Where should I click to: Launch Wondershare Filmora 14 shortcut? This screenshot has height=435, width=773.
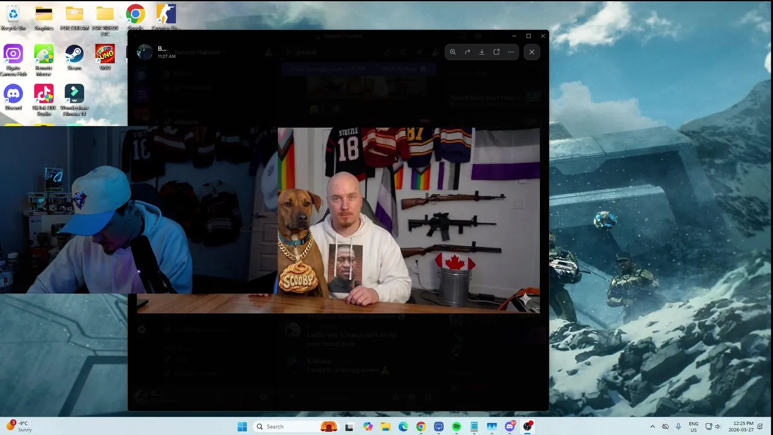74,100
